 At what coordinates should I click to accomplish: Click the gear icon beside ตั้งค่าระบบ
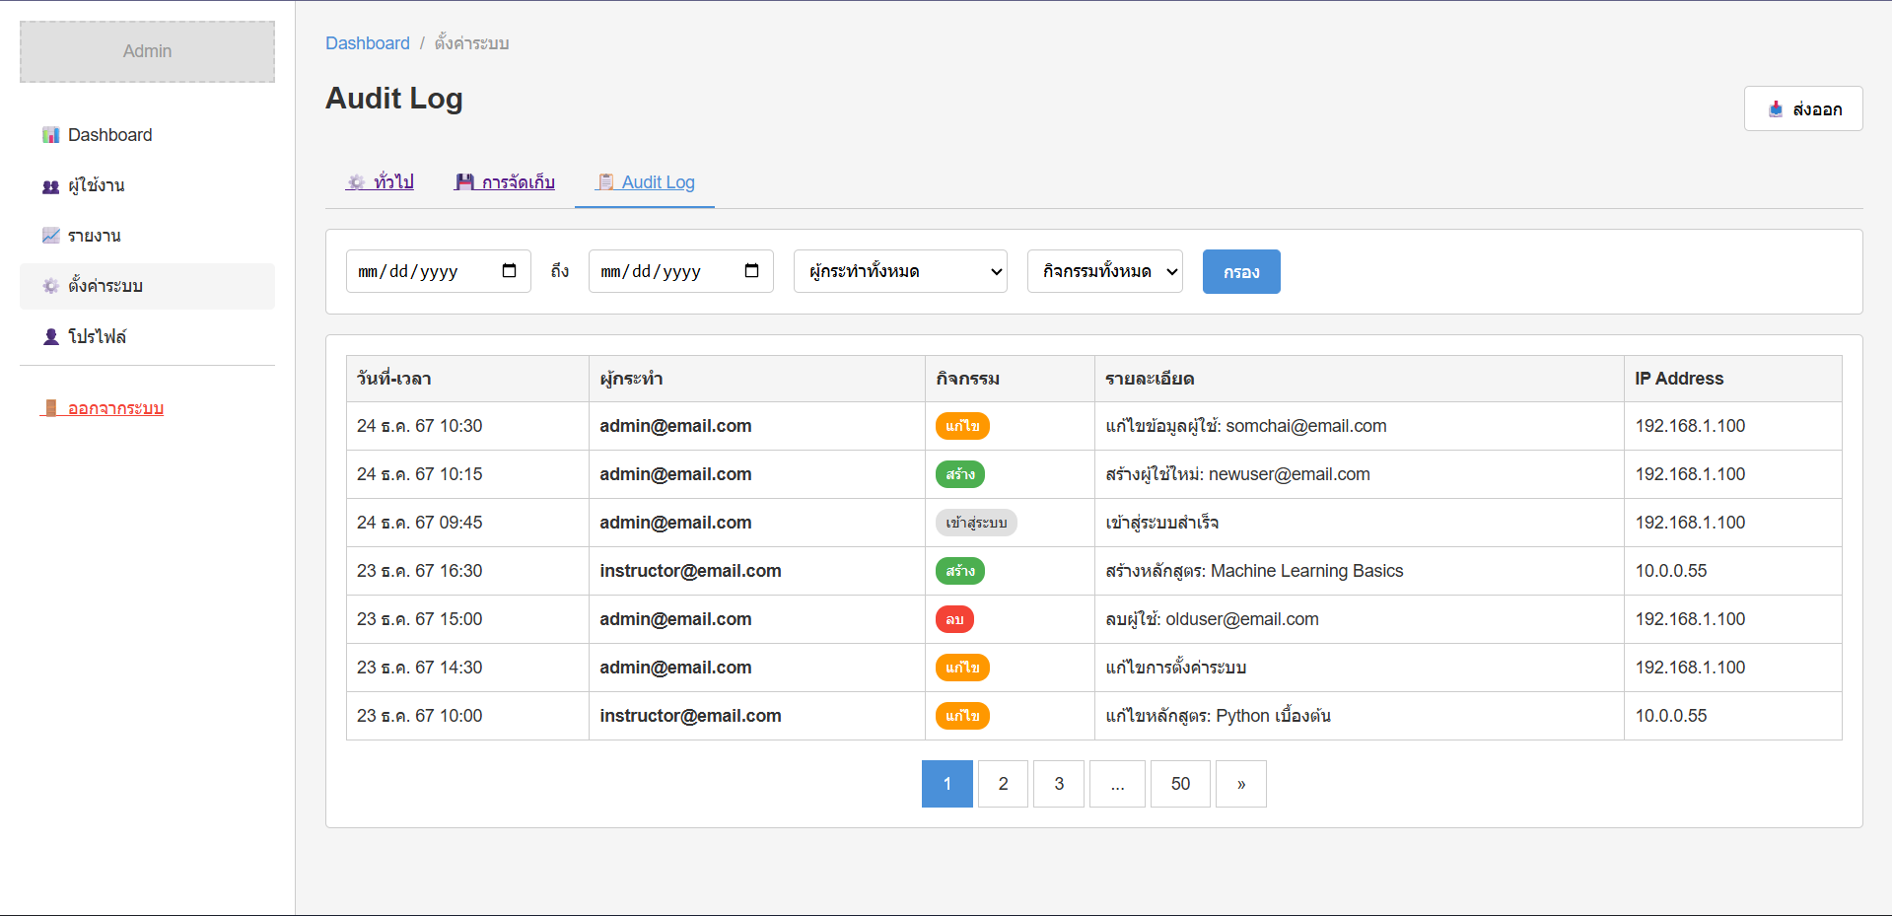(x=50, y=286)
